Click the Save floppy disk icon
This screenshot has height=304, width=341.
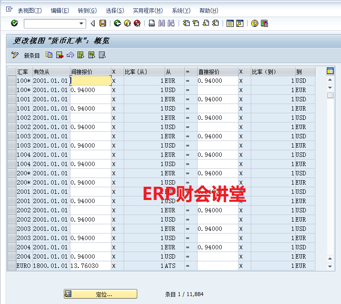pyautogui.click(x=103, y=23)
